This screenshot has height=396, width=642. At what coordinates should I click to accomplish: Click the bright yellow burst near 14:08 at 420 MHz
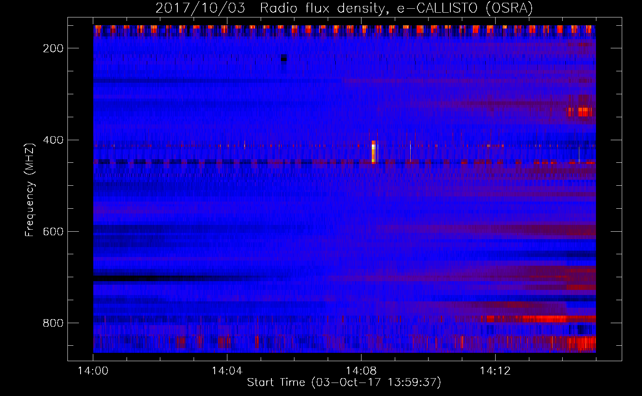373,152
